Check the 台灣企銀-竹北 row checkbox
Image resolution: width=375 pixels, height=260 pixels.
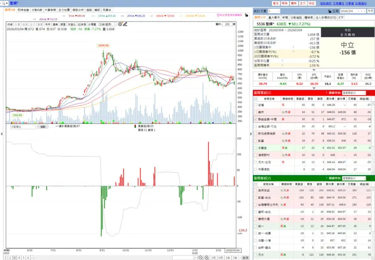click(x=255, y=126)
